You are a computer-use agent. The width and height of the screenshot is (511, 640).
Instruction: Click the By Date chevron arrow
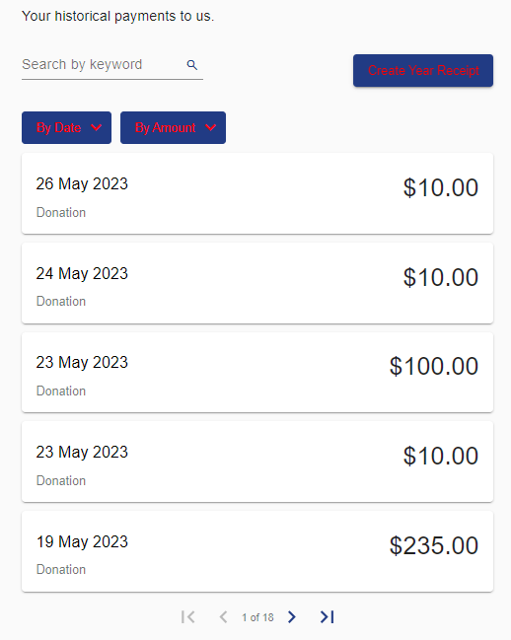point(97,128)
